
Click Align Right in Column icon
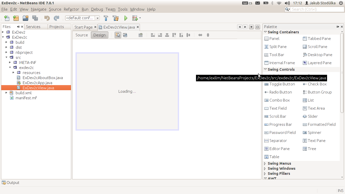(160, 35)
